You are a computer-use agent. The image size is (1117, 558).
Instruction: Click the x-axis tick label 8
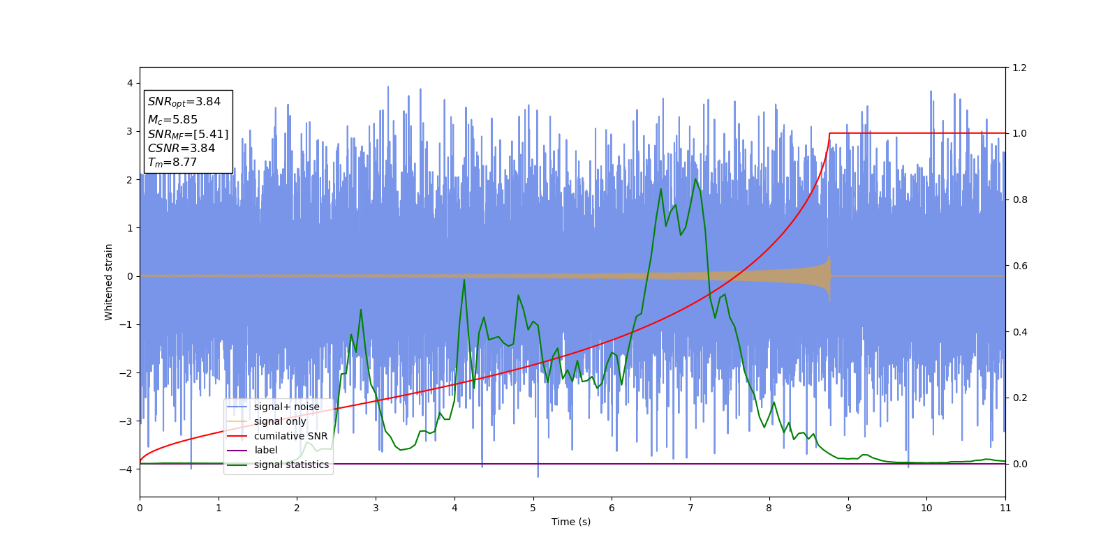click(769, 508)
